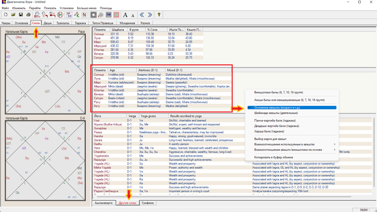
Task: Click the clock with red back-arrow icon
Action: [52, 14]
